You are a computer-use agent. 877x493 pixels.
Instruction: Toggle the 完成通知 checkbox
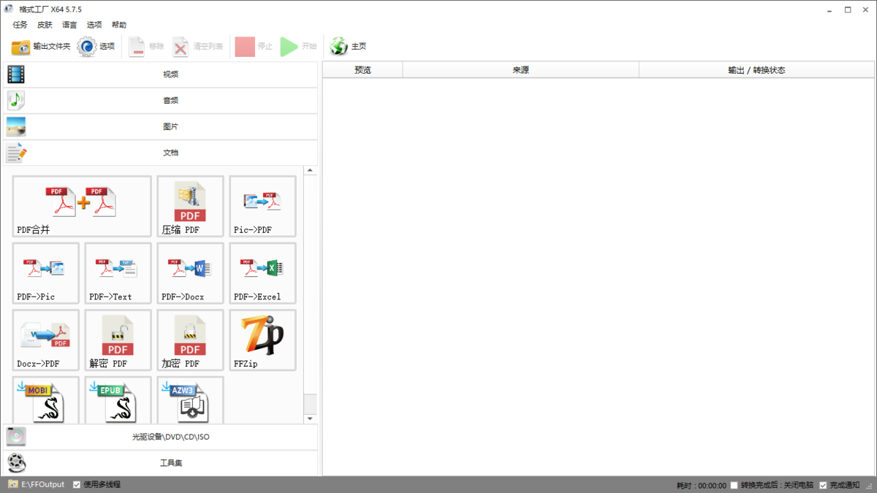(823, 486)
